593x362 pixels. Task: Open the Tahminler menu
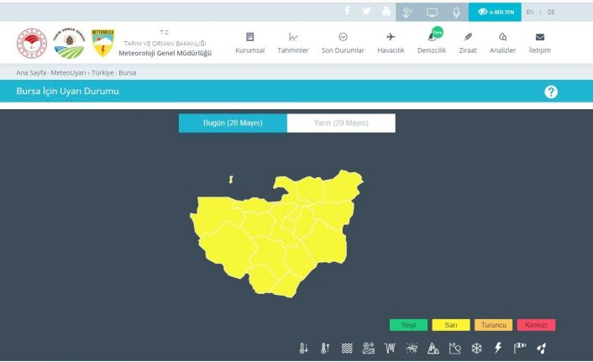point(293,43)
